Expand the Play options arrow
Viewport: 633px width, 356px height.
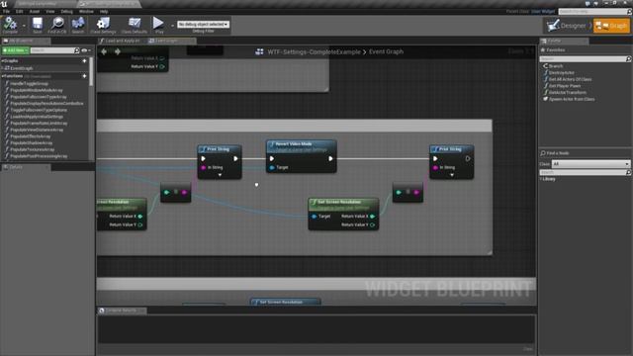[172, 26]
